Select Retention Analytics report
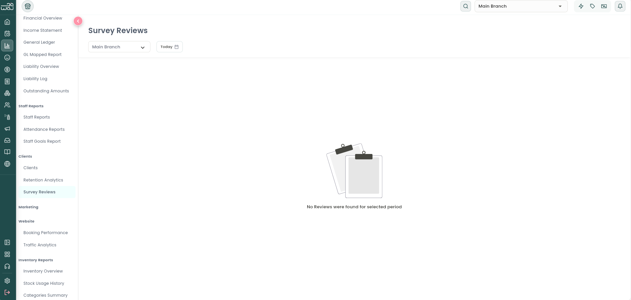The width and height of the screenshot is (631, 300). click(x=43, y=180)
